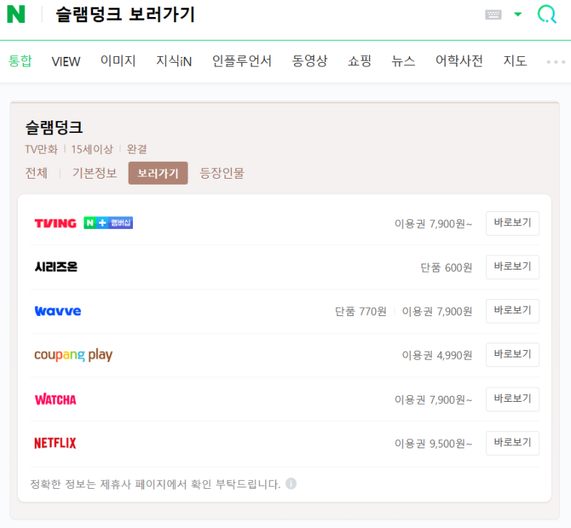Image resolution: width=571 pixels, height=528 pixels.
Task: Go to the 지식iN tab
Action: point(174,61)
